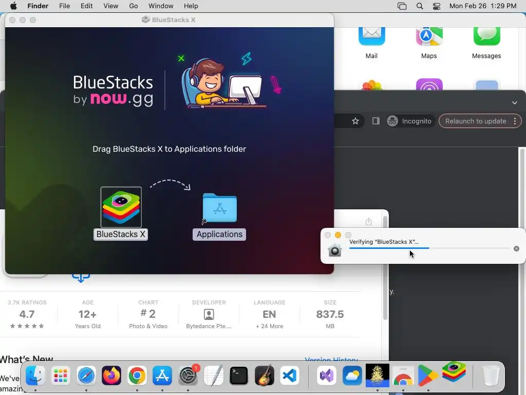Launch Terminal from the Dock
Image resolution: width=526 pixels, height=395 pixels.
point(239,375)
